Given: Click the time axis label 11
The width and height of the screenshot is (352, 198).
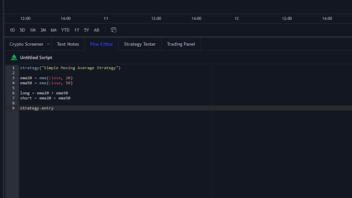Looking at the screenshot, I should pyautogui.click(x=106, y=19).
